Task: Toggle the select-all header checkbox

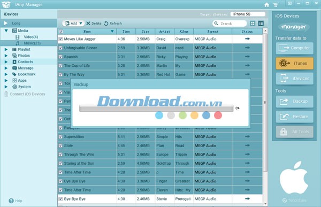Action: [61, 32]
